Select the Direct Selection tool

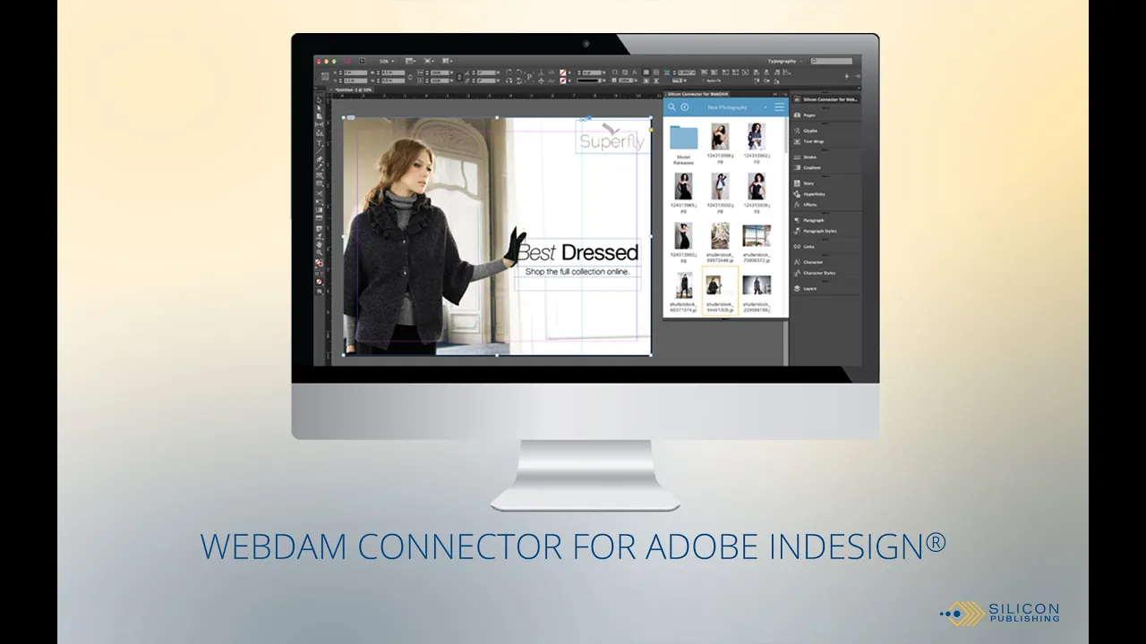pyautogui.click(x=319, y=108)
